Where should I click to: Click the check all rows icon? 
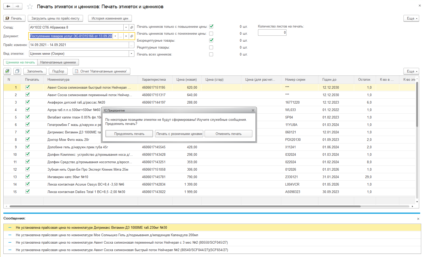click(7, 71)
